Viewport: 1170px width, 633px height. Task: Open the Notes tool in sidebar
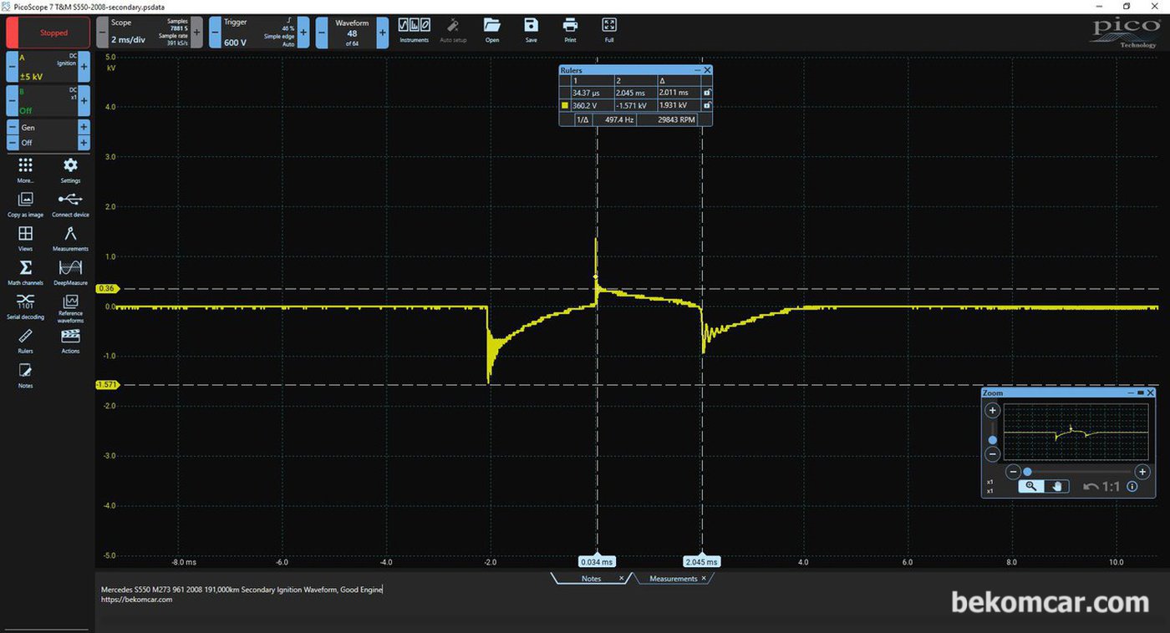(26, 375)
